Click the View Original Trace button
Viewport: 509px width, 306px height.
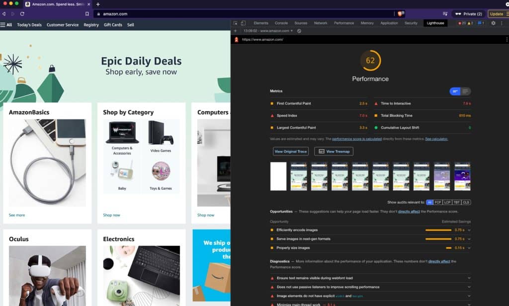(290, 151)
